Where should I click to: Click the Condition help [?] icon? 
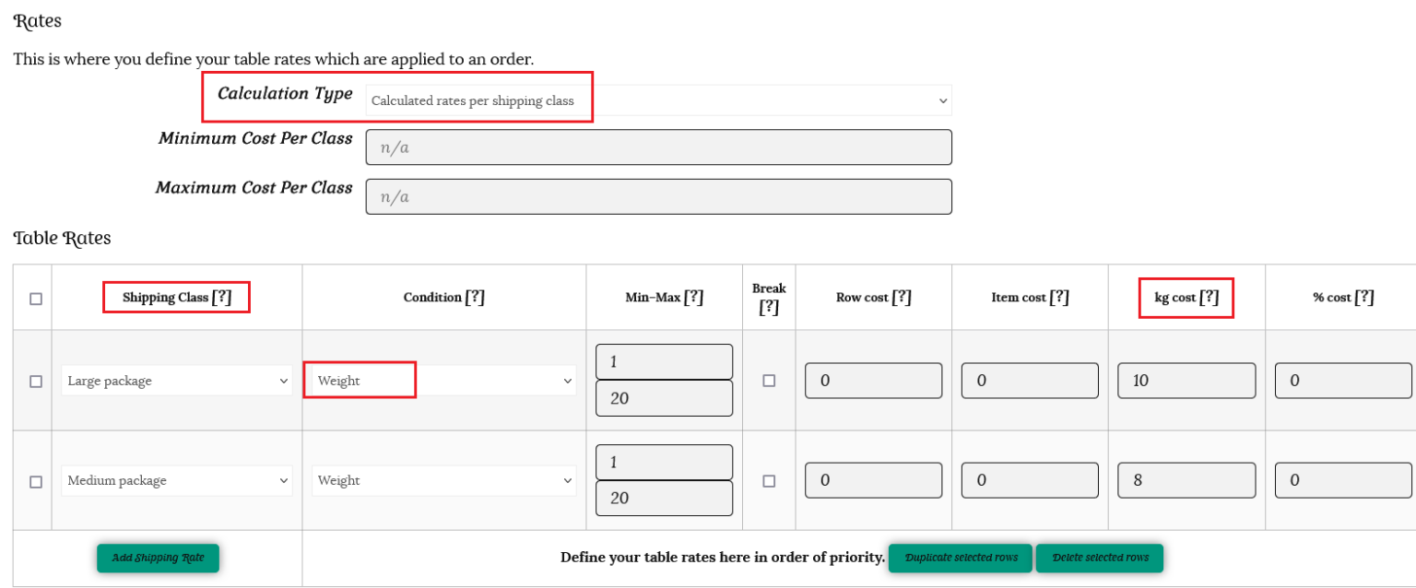click(x=475, y=298)
